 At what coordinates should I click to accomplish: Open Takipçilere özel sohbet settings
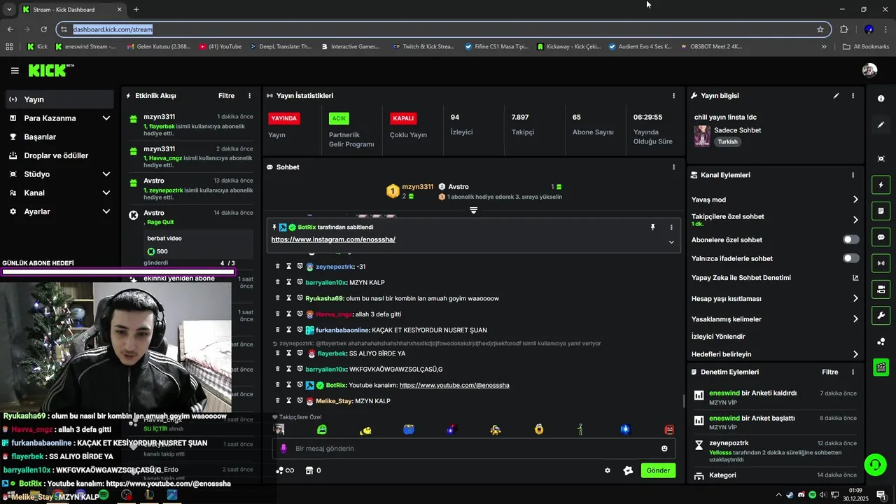pos(775,220)
